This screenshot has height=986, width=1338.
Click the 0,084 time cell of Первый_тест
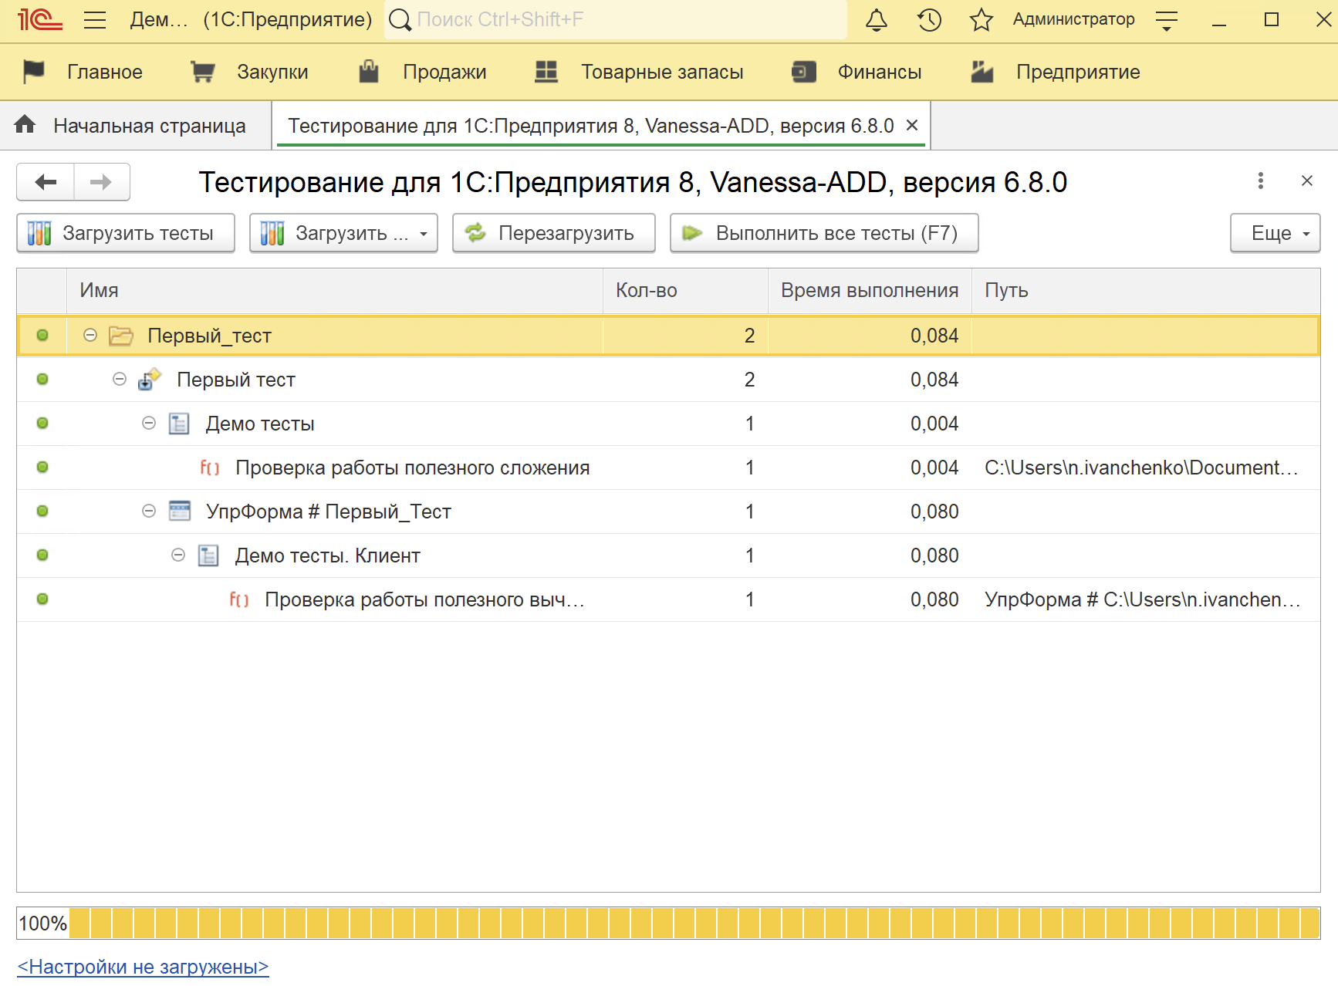(x=870, y=336)
